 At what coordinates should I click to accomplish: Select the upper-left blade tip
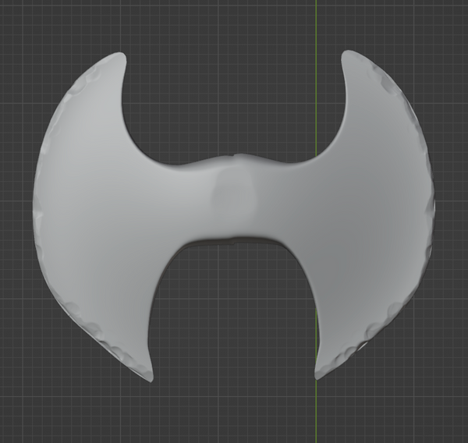tap(118, 57)
